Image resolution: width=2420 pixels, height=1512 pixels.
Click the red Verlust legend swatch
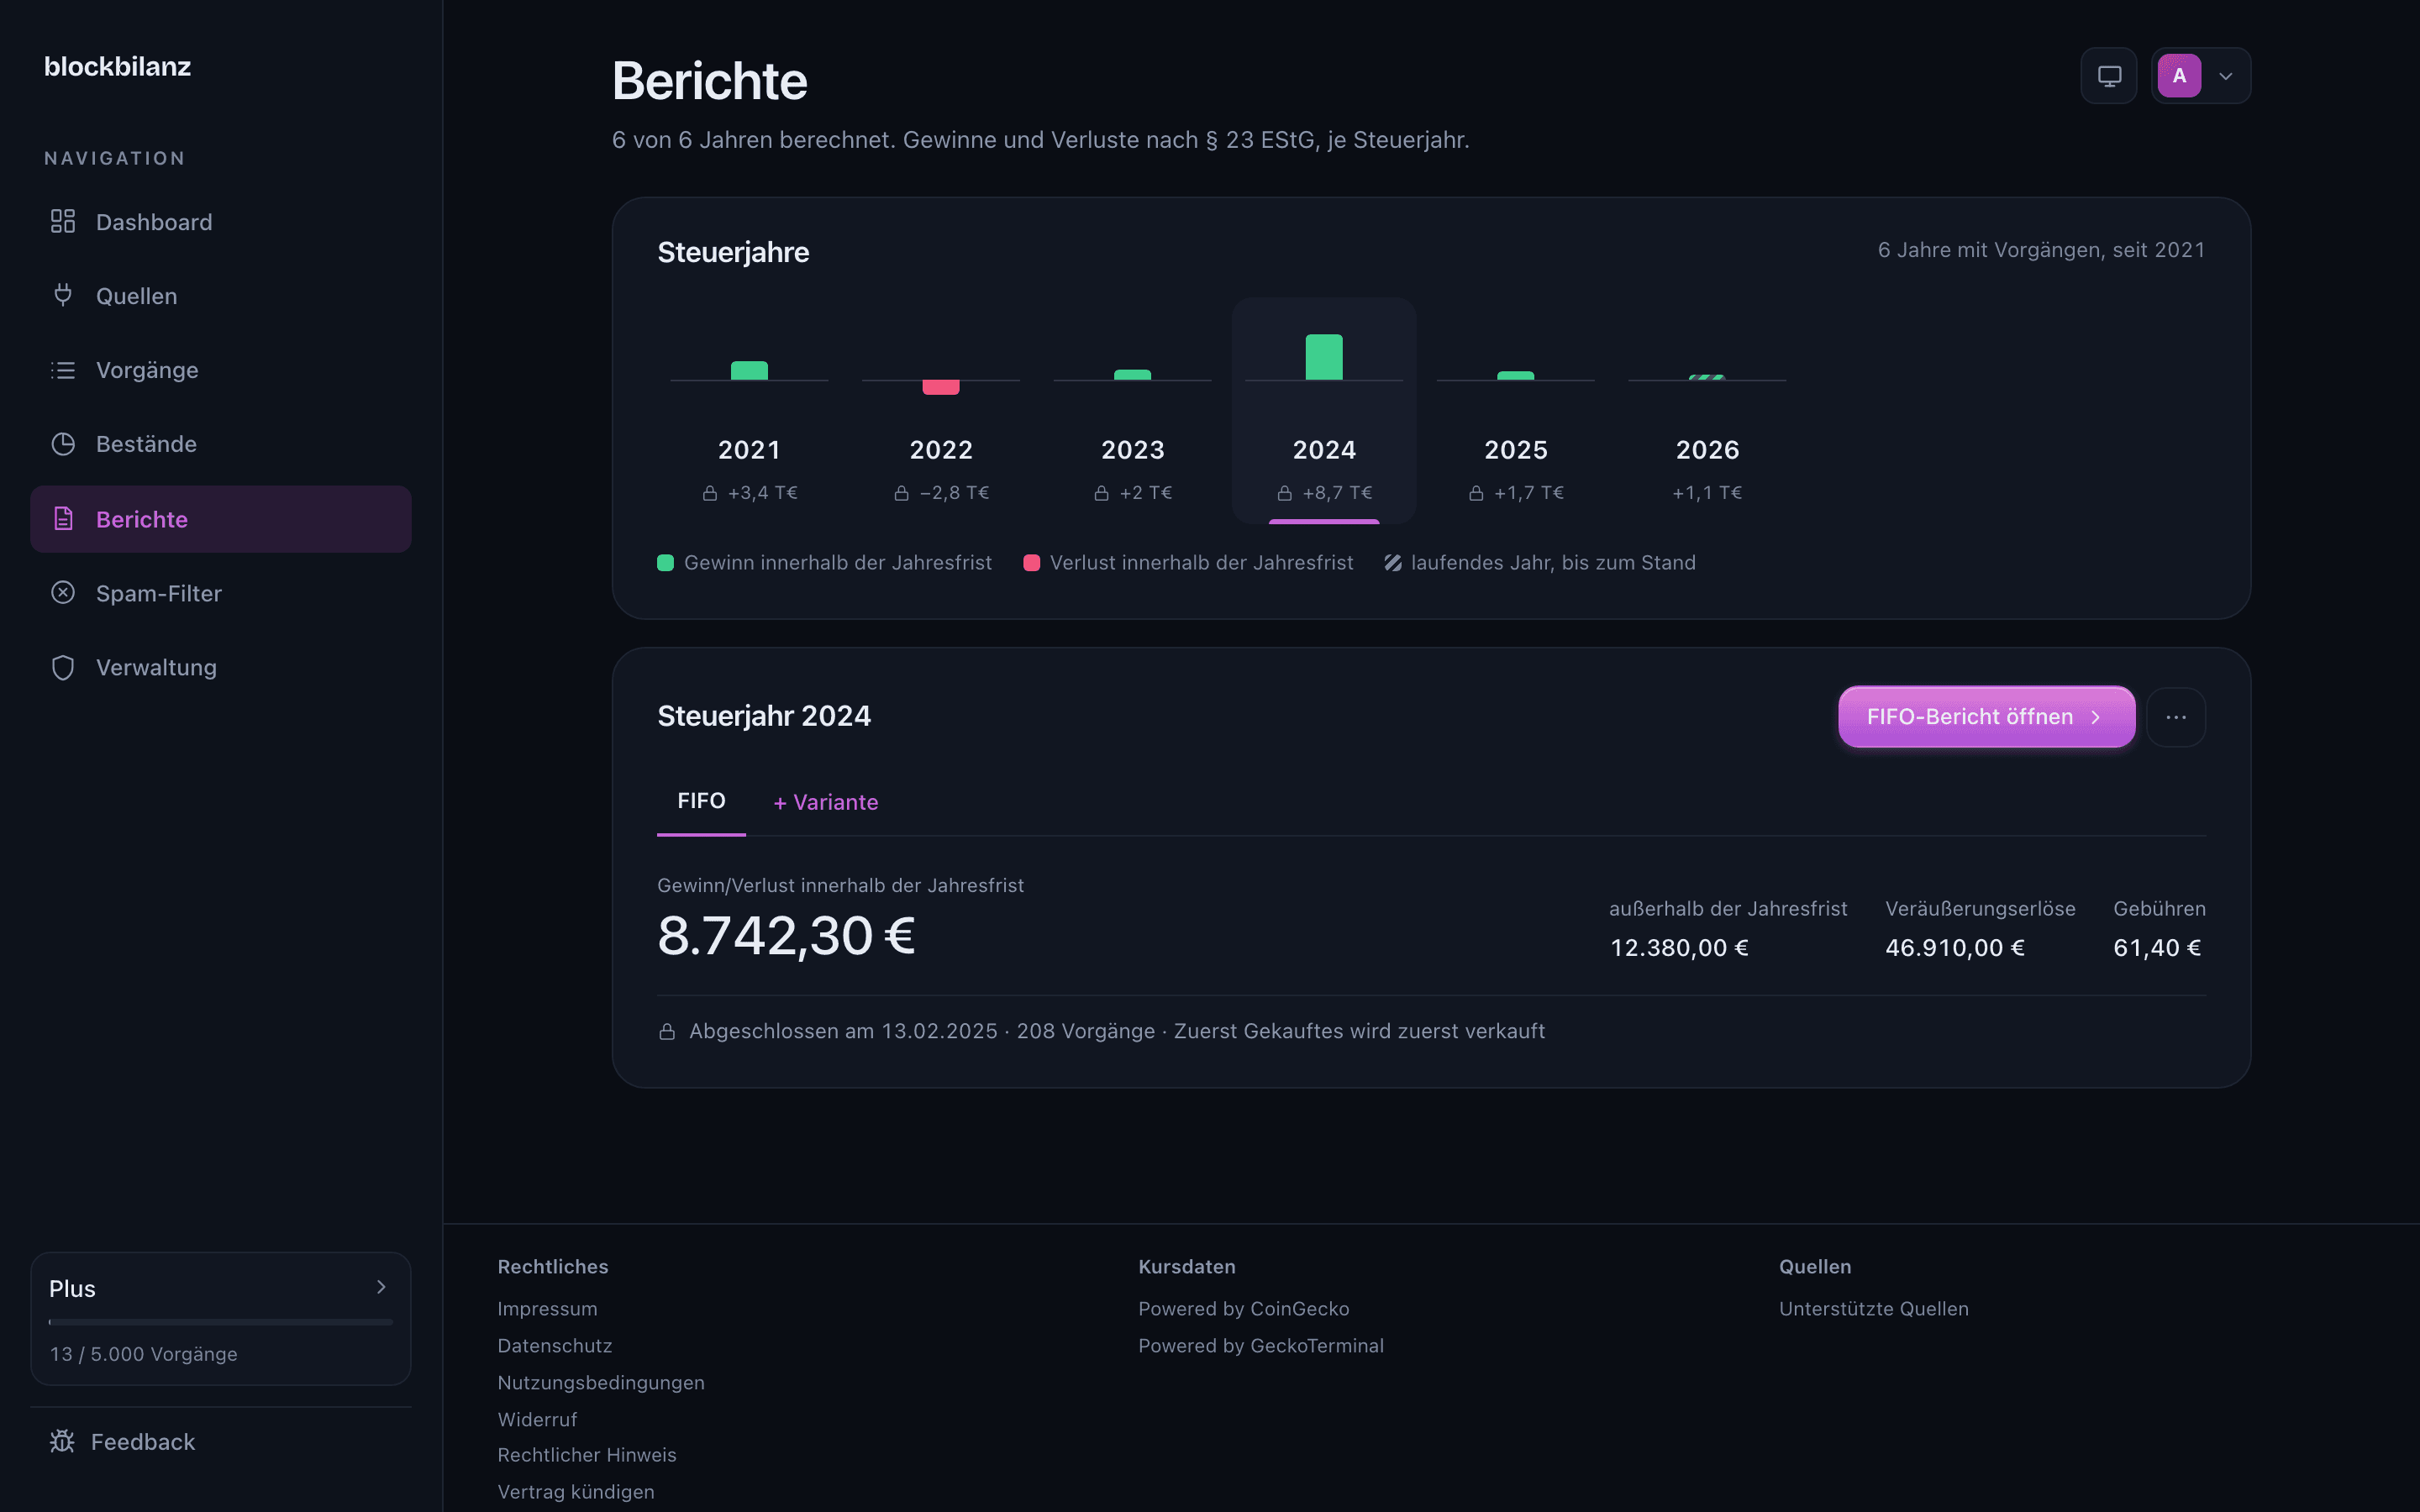[1032, 563]
